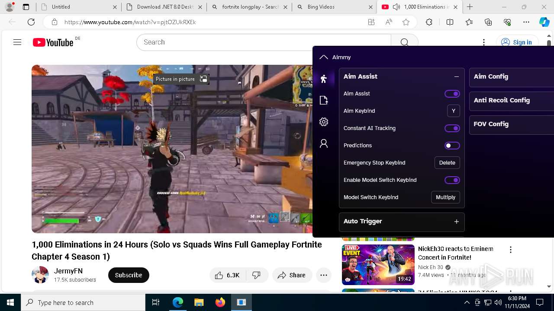
Task: Open the Copilot icon in Edge
Action: tap(544, 22)
